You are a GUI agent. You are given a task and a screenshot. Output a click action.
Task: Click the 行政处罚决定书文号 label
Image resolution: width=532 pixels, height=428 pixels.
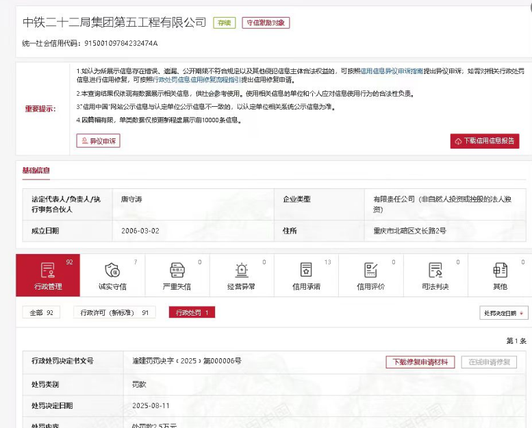[x=62, y=361]
